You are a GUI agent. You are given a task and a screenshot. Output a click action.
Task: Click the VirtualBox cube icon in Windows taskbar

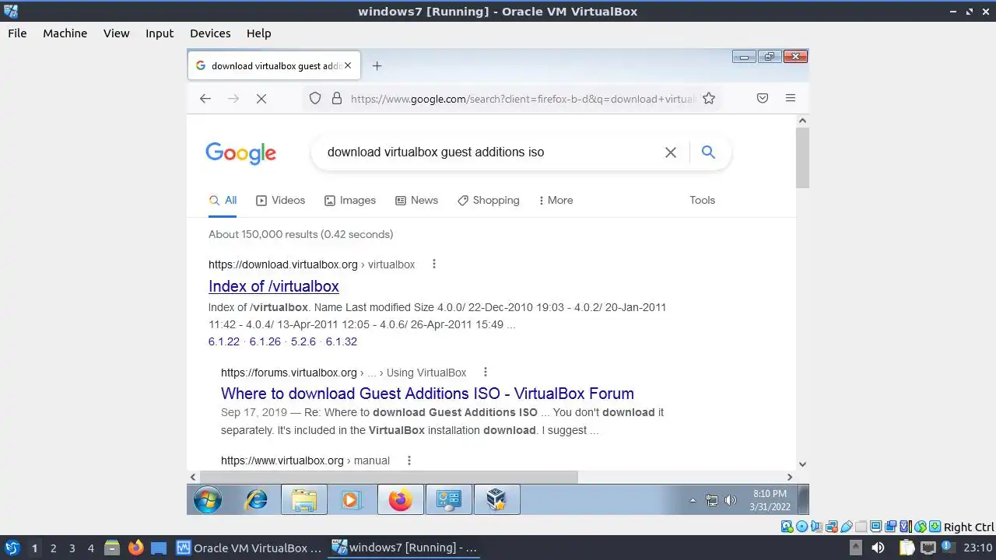(496, 499)
